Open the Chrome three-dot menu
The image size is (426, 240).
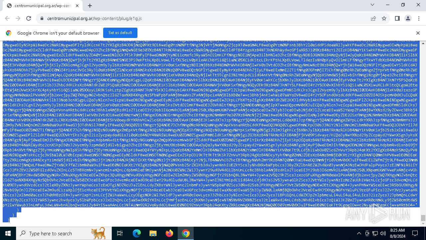pos(419,18)
